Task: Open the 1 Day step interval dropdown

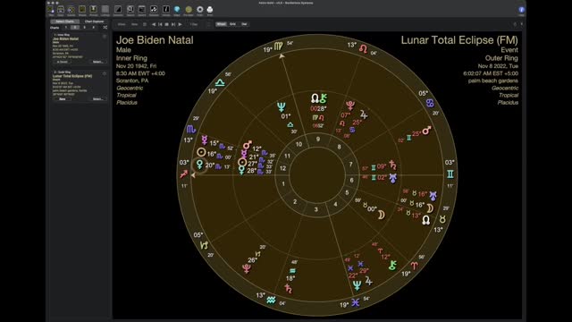Action: (194, 24)
